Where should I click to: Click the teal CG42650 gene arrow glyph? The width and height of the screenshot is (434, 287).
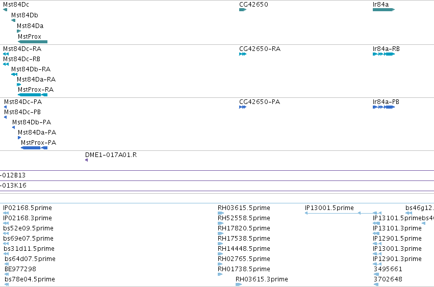tap(243, 10)
